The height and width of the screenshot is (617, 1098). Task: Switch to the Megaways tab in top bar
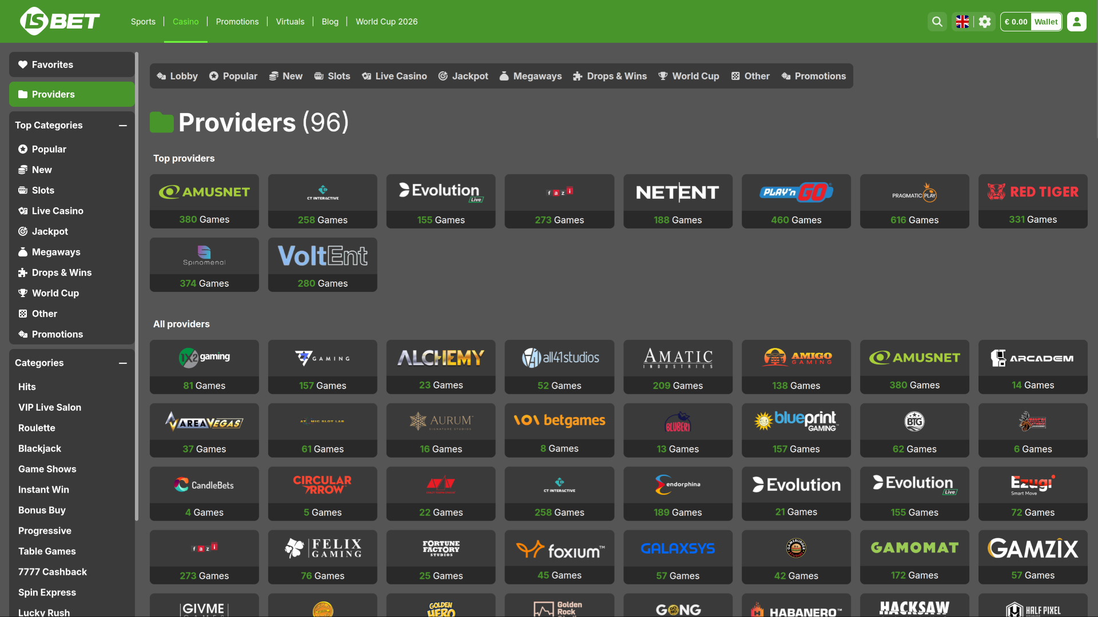531,76
